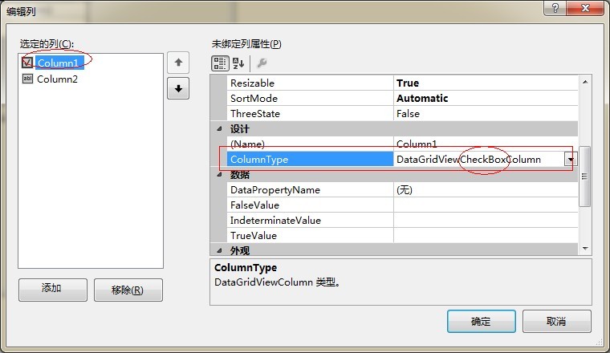Collapse the 数据 category section

219,175
